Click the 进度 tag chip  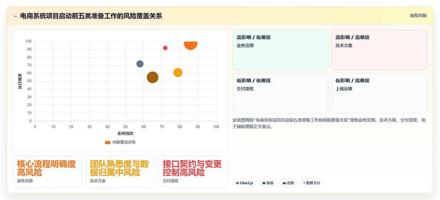click(x=288, y=183)
